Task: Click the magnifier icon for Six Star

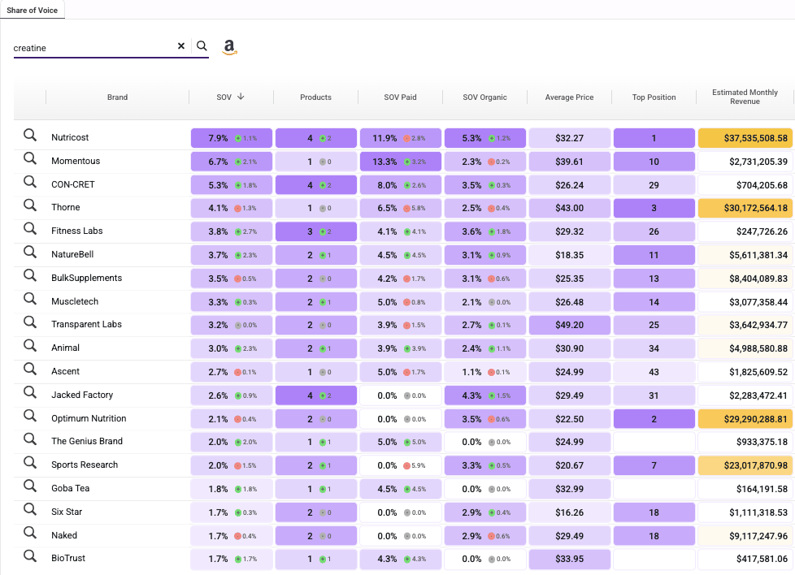Action: point(30,510)
